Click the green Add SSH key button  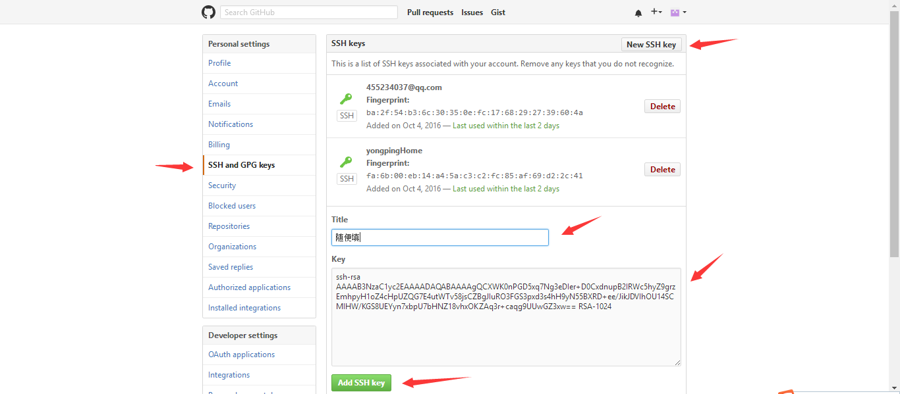click(x=361, y=383)
